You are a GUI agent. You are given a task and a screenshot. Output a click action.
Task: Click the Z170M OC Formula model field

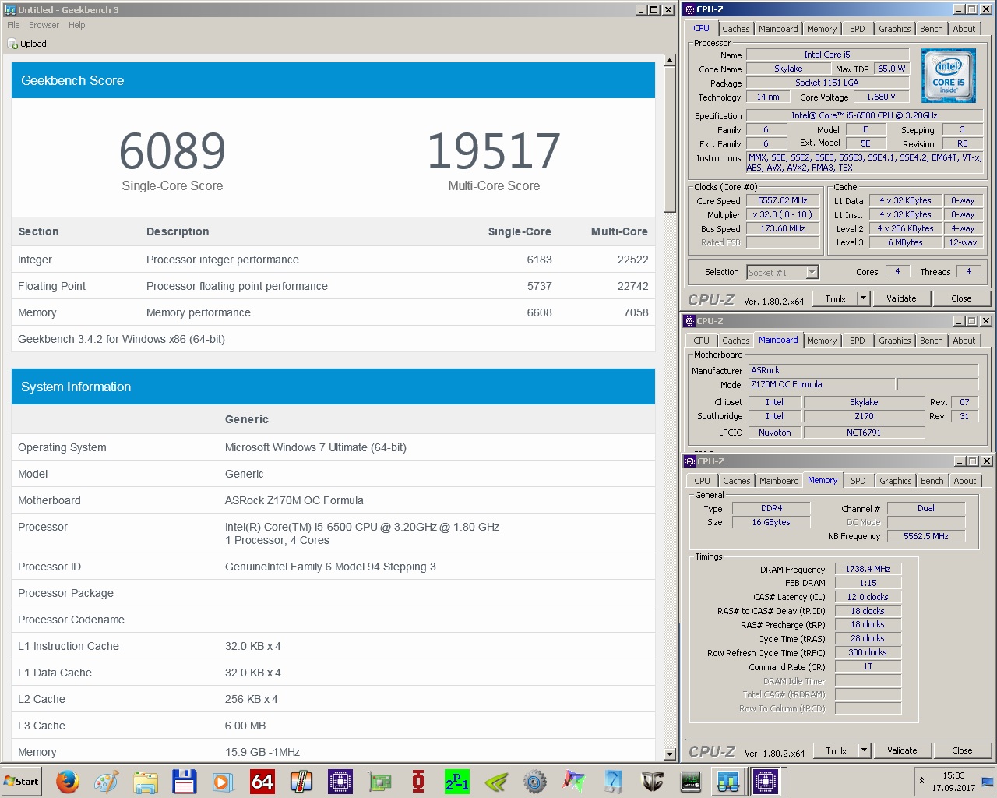(821, 384)
